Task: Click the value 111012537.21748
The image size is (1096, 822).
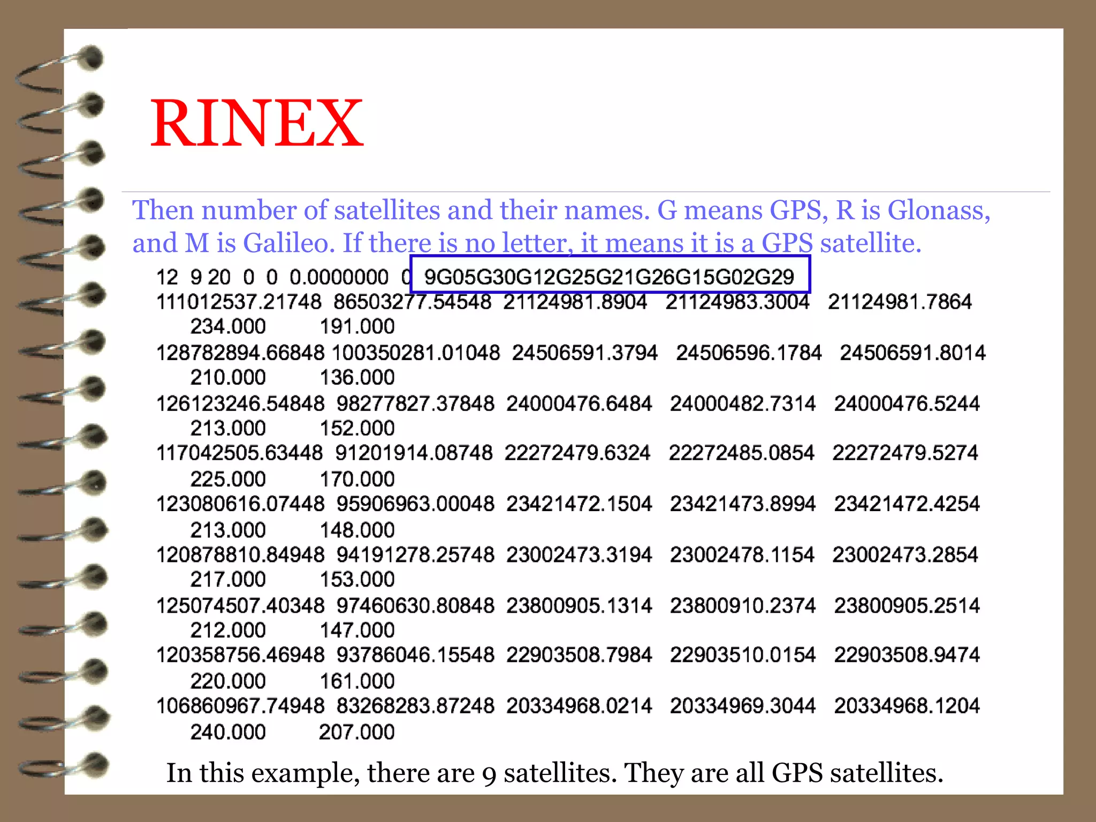Action: click(239, 302)
